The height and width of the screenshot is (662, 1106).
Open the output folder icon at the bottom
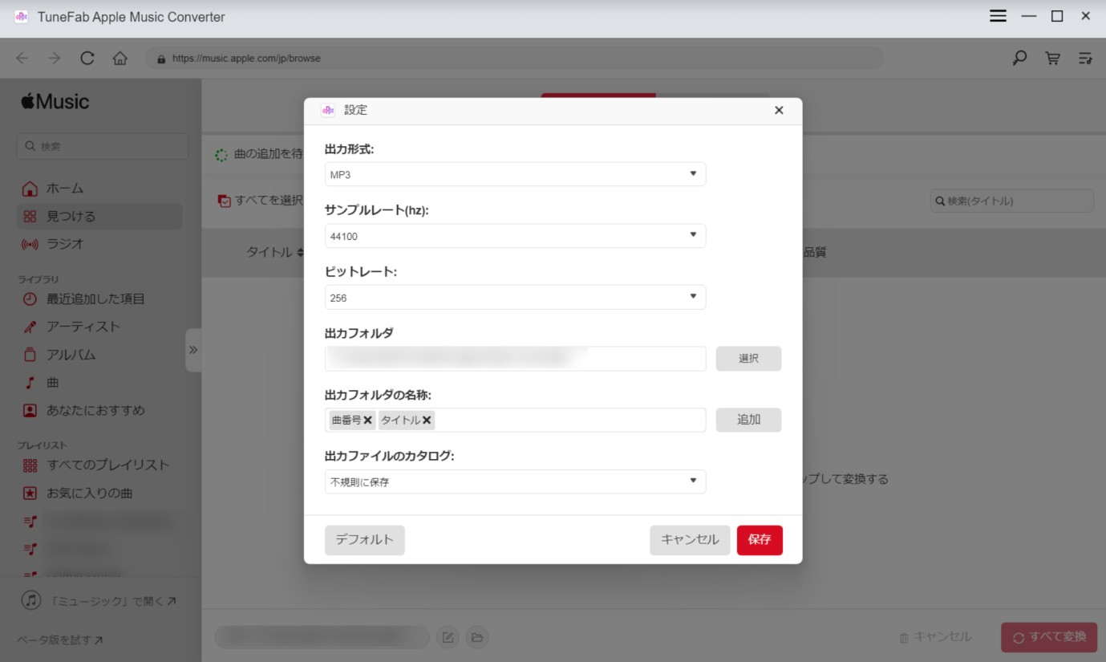coord(477,638)
